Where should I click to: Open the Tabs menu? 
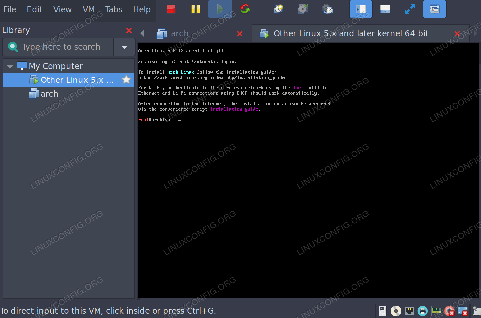[x=114, y=9]
